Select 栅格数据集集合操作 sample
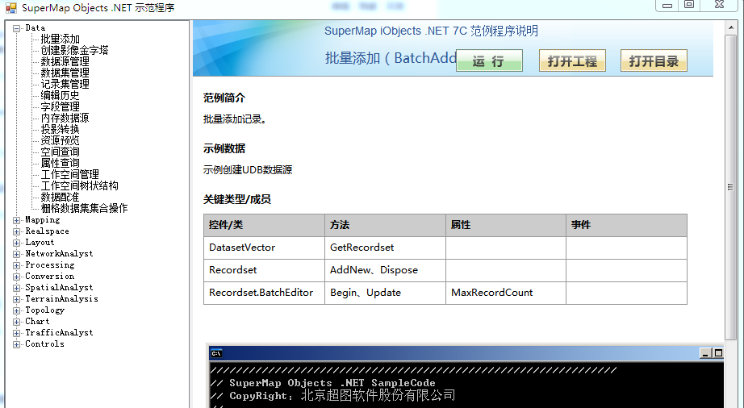The height and width of the screenshot is (408, 744). (x=84, y=209)
